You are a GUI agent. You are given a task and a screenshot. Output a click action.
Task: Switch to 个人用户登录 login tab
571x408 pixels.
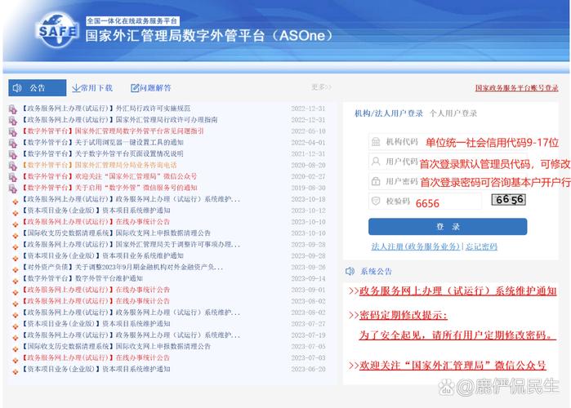(453, 113)
